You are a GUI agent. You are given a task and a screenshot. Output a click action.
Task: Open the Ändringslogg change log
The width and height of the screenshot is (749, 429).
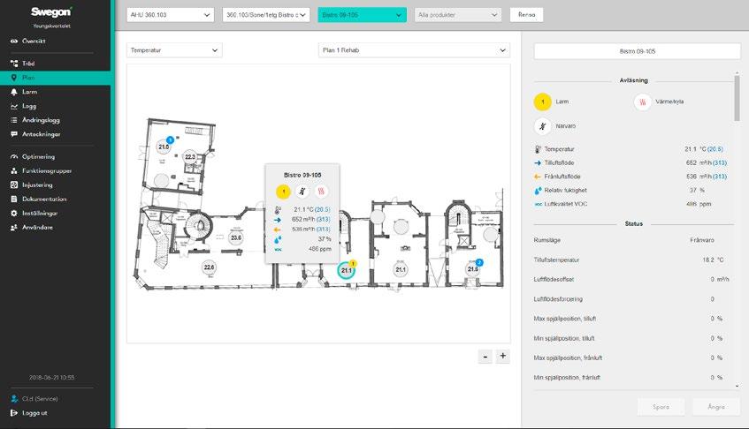pyautogui.click(x=41, y=120)
